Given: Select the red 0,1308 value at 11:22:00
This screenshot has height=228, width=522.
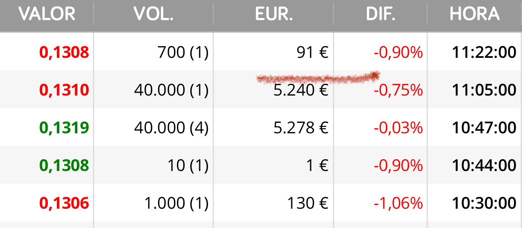Looking at the screenshot, I should pos(64,52).
